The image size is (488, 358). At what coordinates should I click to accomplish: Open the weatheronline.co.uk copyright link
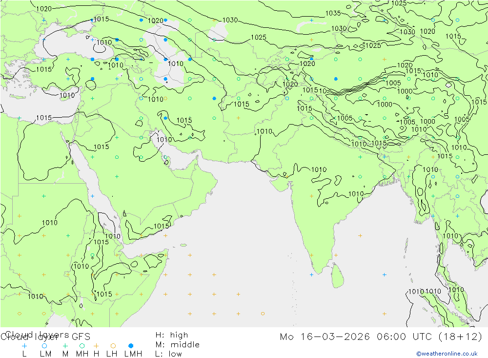pos(447,354)
